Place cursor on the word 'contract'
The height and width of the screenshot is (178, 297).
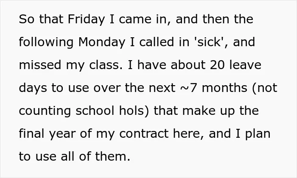coord(144,134)
